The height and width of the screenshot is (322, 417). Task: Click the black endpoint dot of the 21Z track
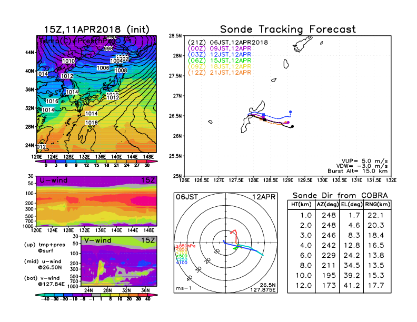(x=292, y=126)
